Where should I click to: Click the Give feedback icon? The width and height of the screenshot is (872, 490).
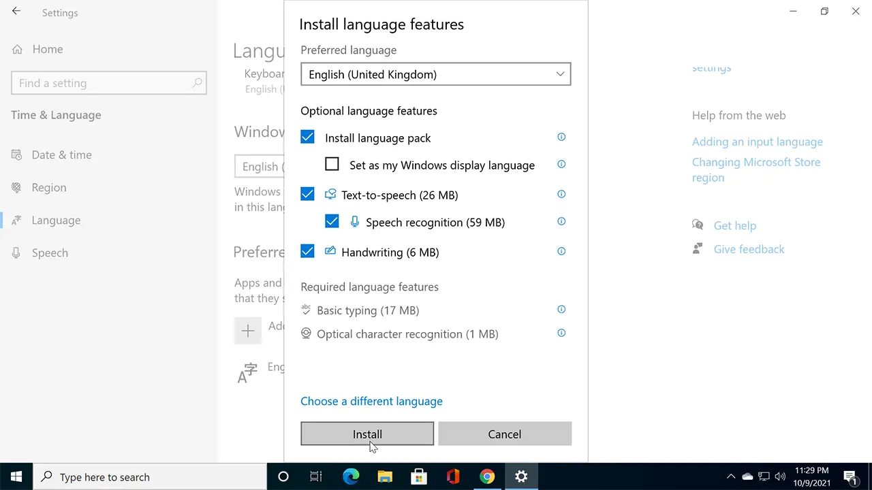click(698, 248)
